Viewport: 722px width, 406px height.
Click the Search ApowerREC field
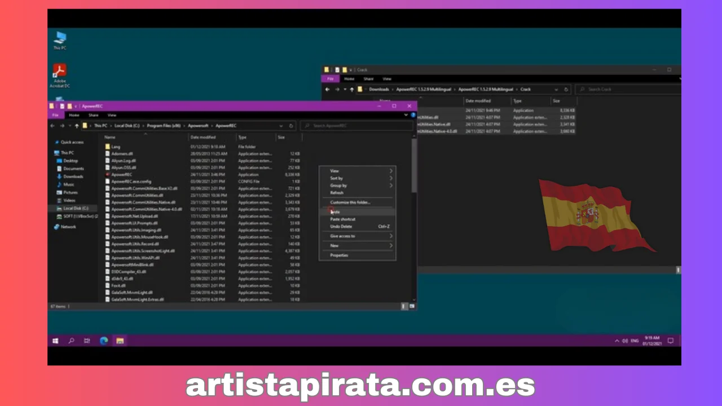coord(357,126)
